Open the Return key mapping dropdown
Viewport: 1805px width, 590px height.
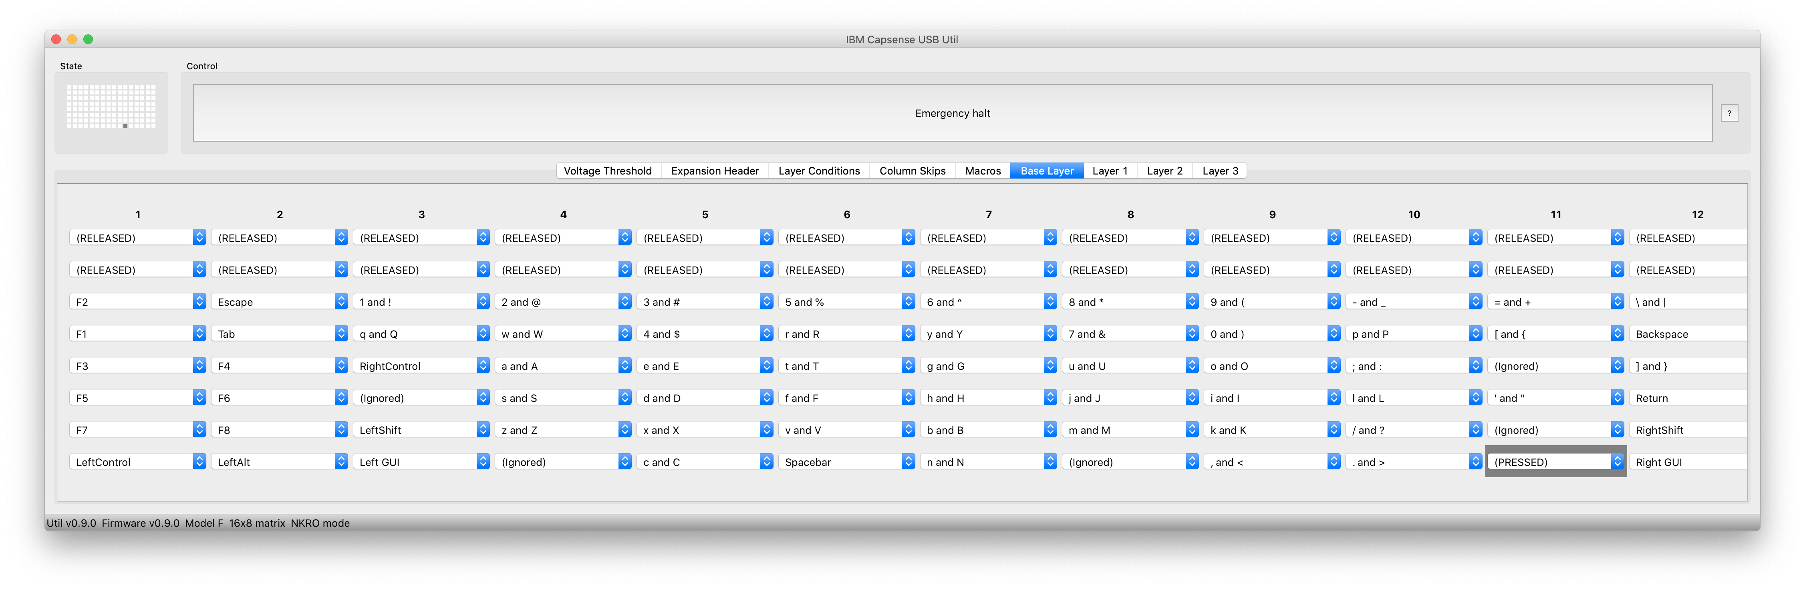coord(1688,397)
